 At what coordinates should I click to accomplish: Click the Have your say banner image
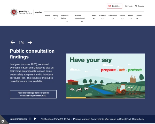click(x=106, y=76)
